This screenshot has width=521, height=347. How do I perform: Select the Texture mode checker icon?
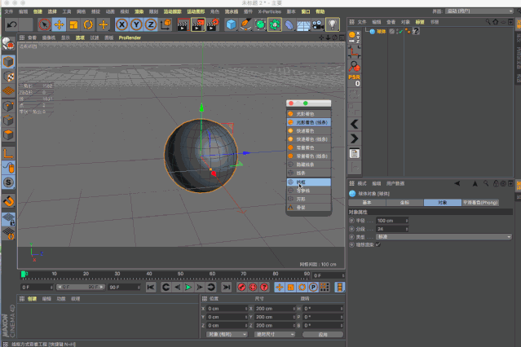tap(9, 77)
